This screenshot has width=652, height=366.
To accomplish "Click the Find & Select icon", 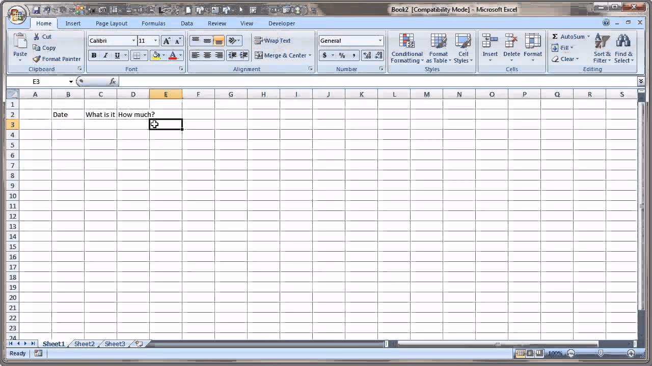I will [623, 48].
